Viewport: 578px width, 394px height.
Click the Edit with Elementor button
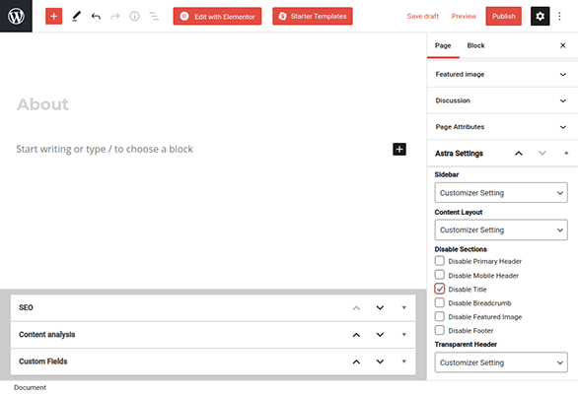coord(217,16)
